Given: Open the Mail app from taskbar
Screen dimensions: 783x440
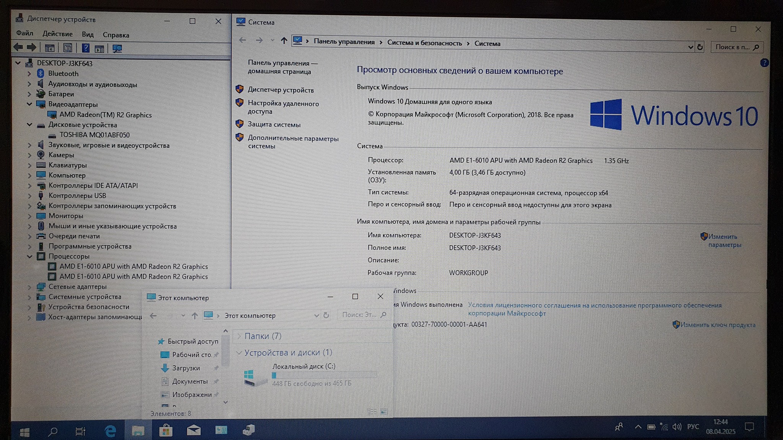Looking at the screenshot, I should click(193, 430).
